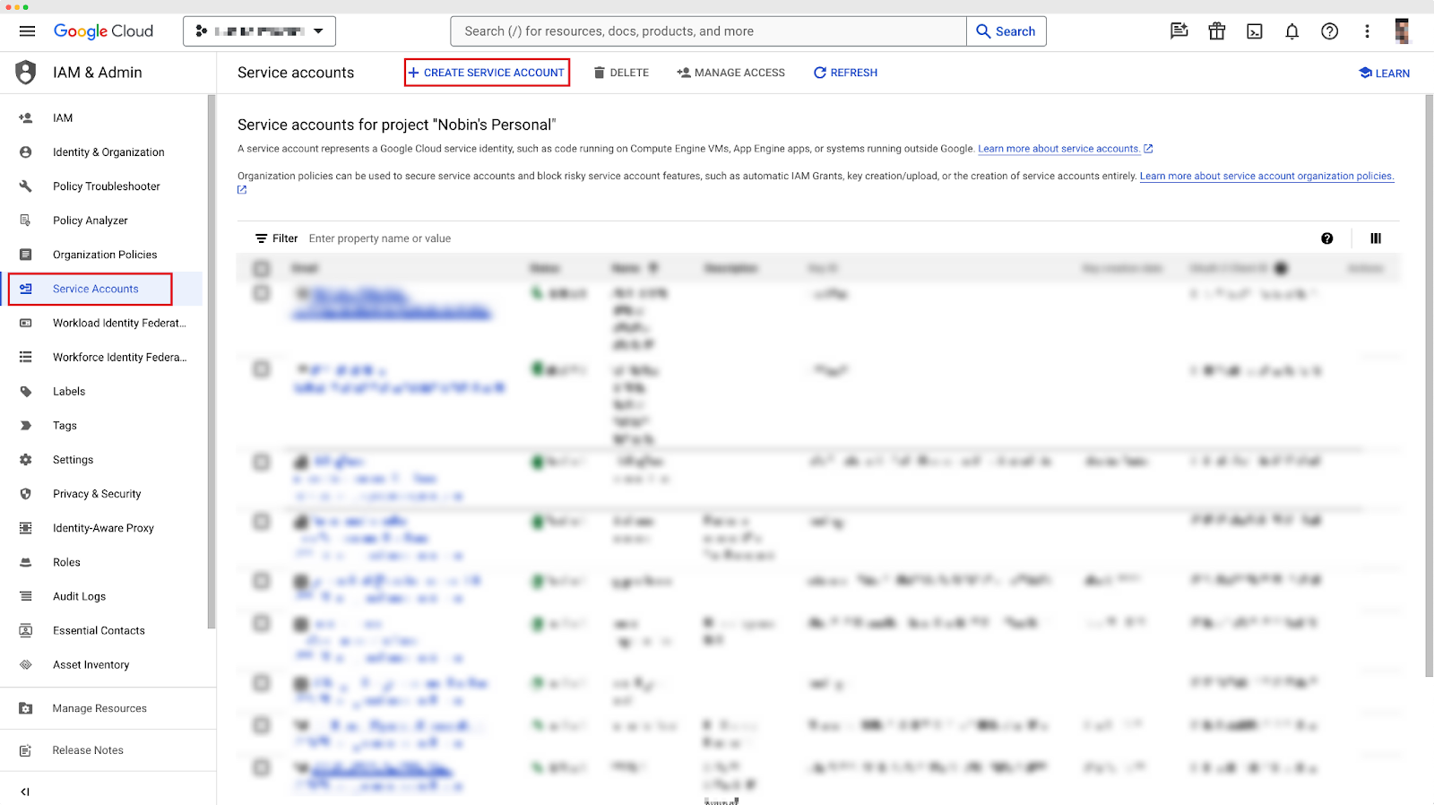Refresh the service accounts list
Screen dimensions: 1434x805
[845, 73]
